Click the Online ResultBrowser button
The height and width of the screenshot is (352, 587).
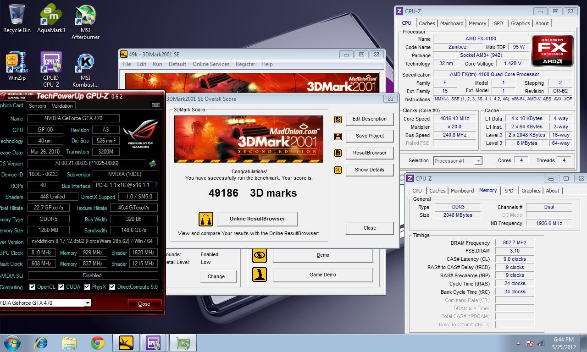click(x=257, y=219)
